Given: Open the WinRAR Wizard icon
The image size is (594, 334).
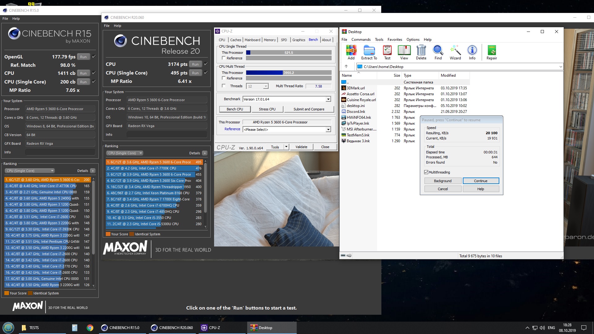Looking at the screenshot, I should pos(455,52).
